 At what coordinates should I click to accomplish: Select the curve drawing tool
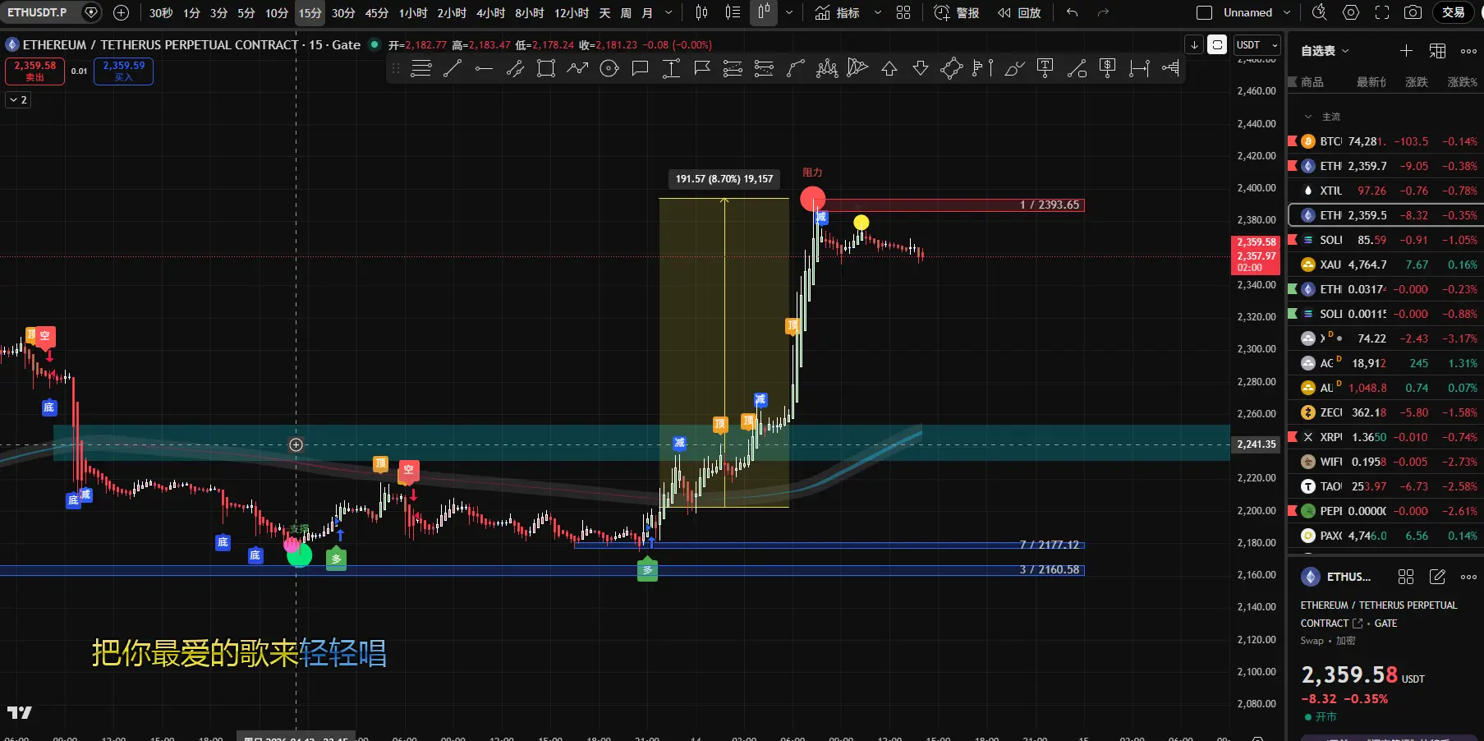click(796, 69)
